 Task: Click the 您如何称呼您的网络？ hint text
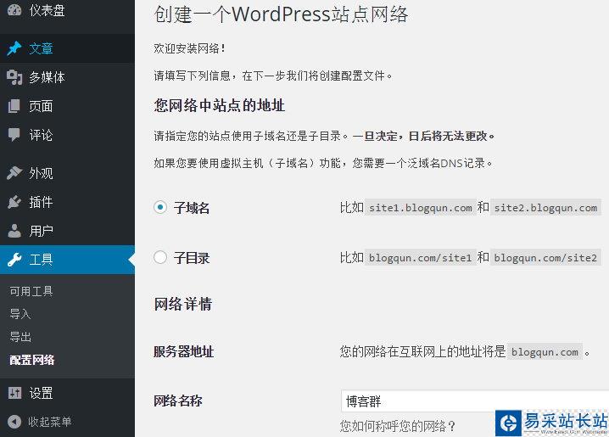tap(397, 426)
